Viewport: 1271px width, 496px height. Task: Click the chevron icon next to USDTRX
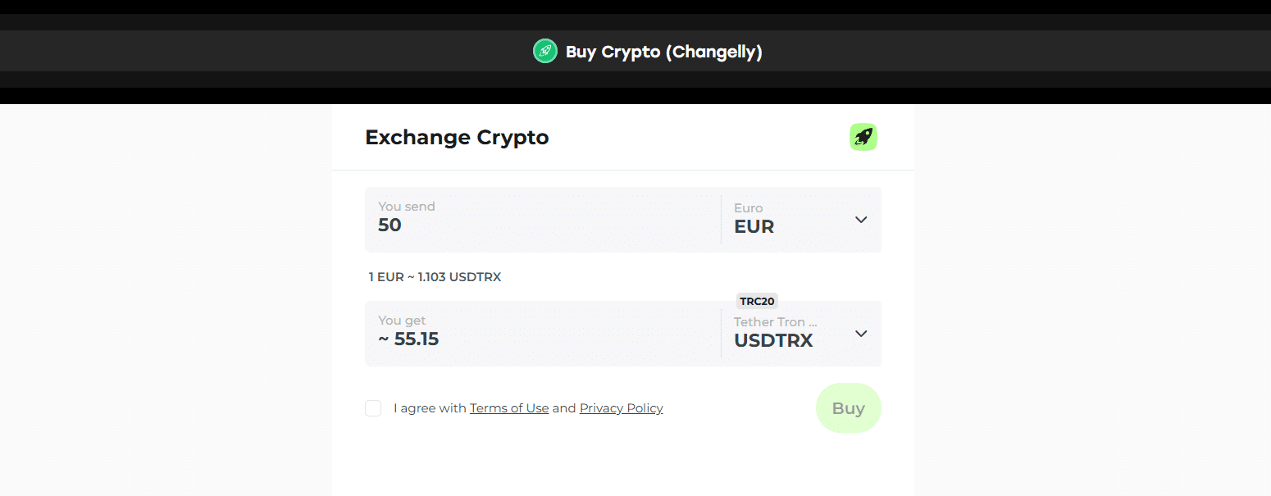tap(861, 334)
